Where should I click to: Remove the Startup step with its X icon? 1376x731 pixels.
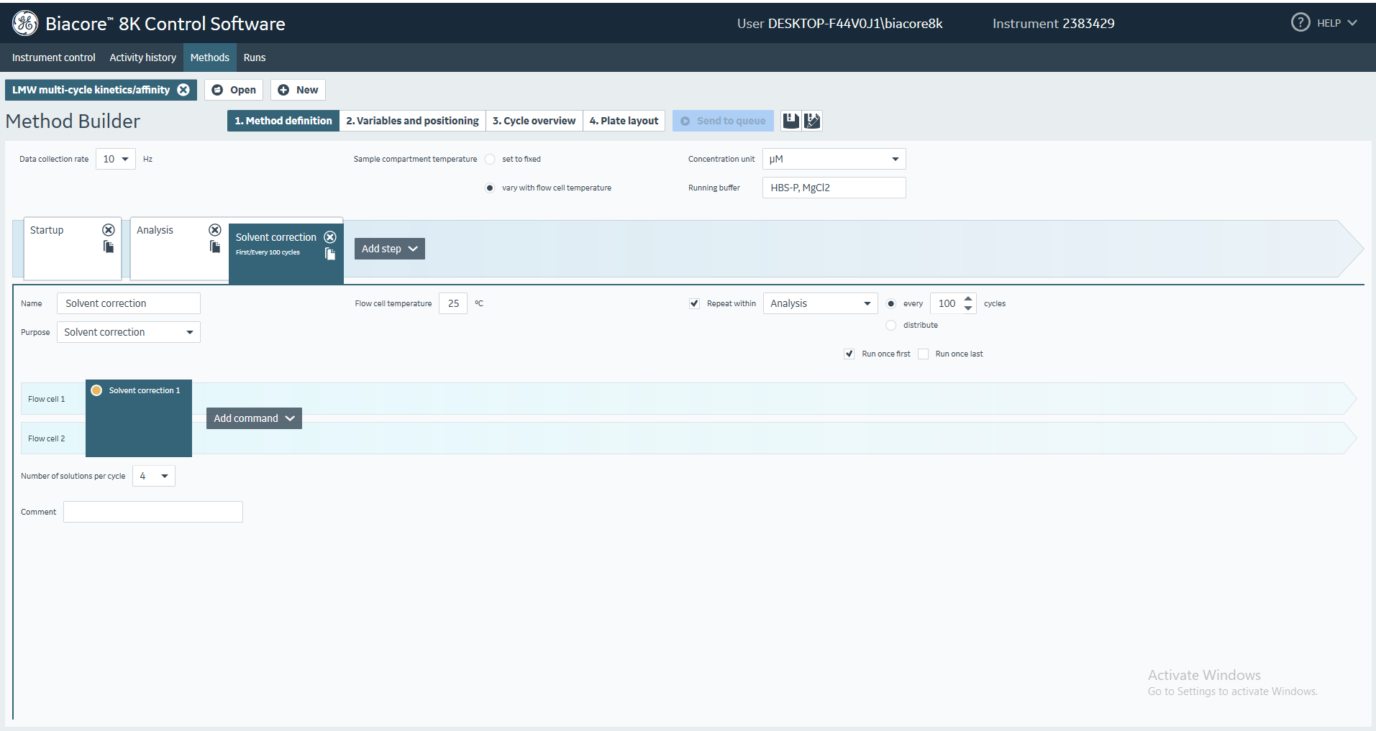[109, 230]
